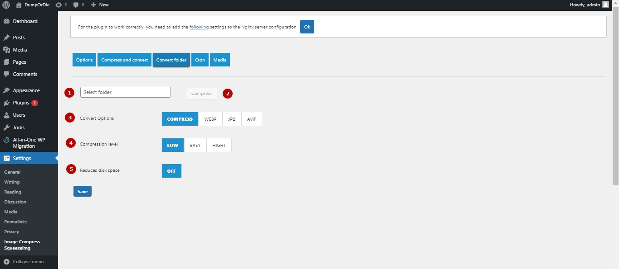Image resolution: width=619 pixels, height=269 pixels.
Task: Open Media settings submenu item
Action: 11,212
